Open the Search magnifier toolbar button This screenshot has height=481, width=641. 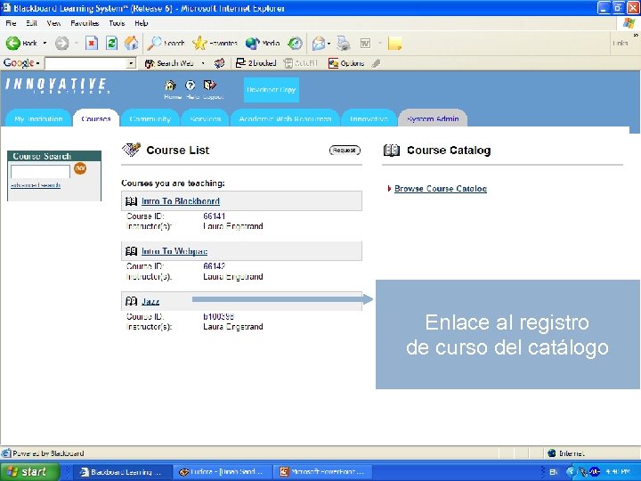pos(166,43)
